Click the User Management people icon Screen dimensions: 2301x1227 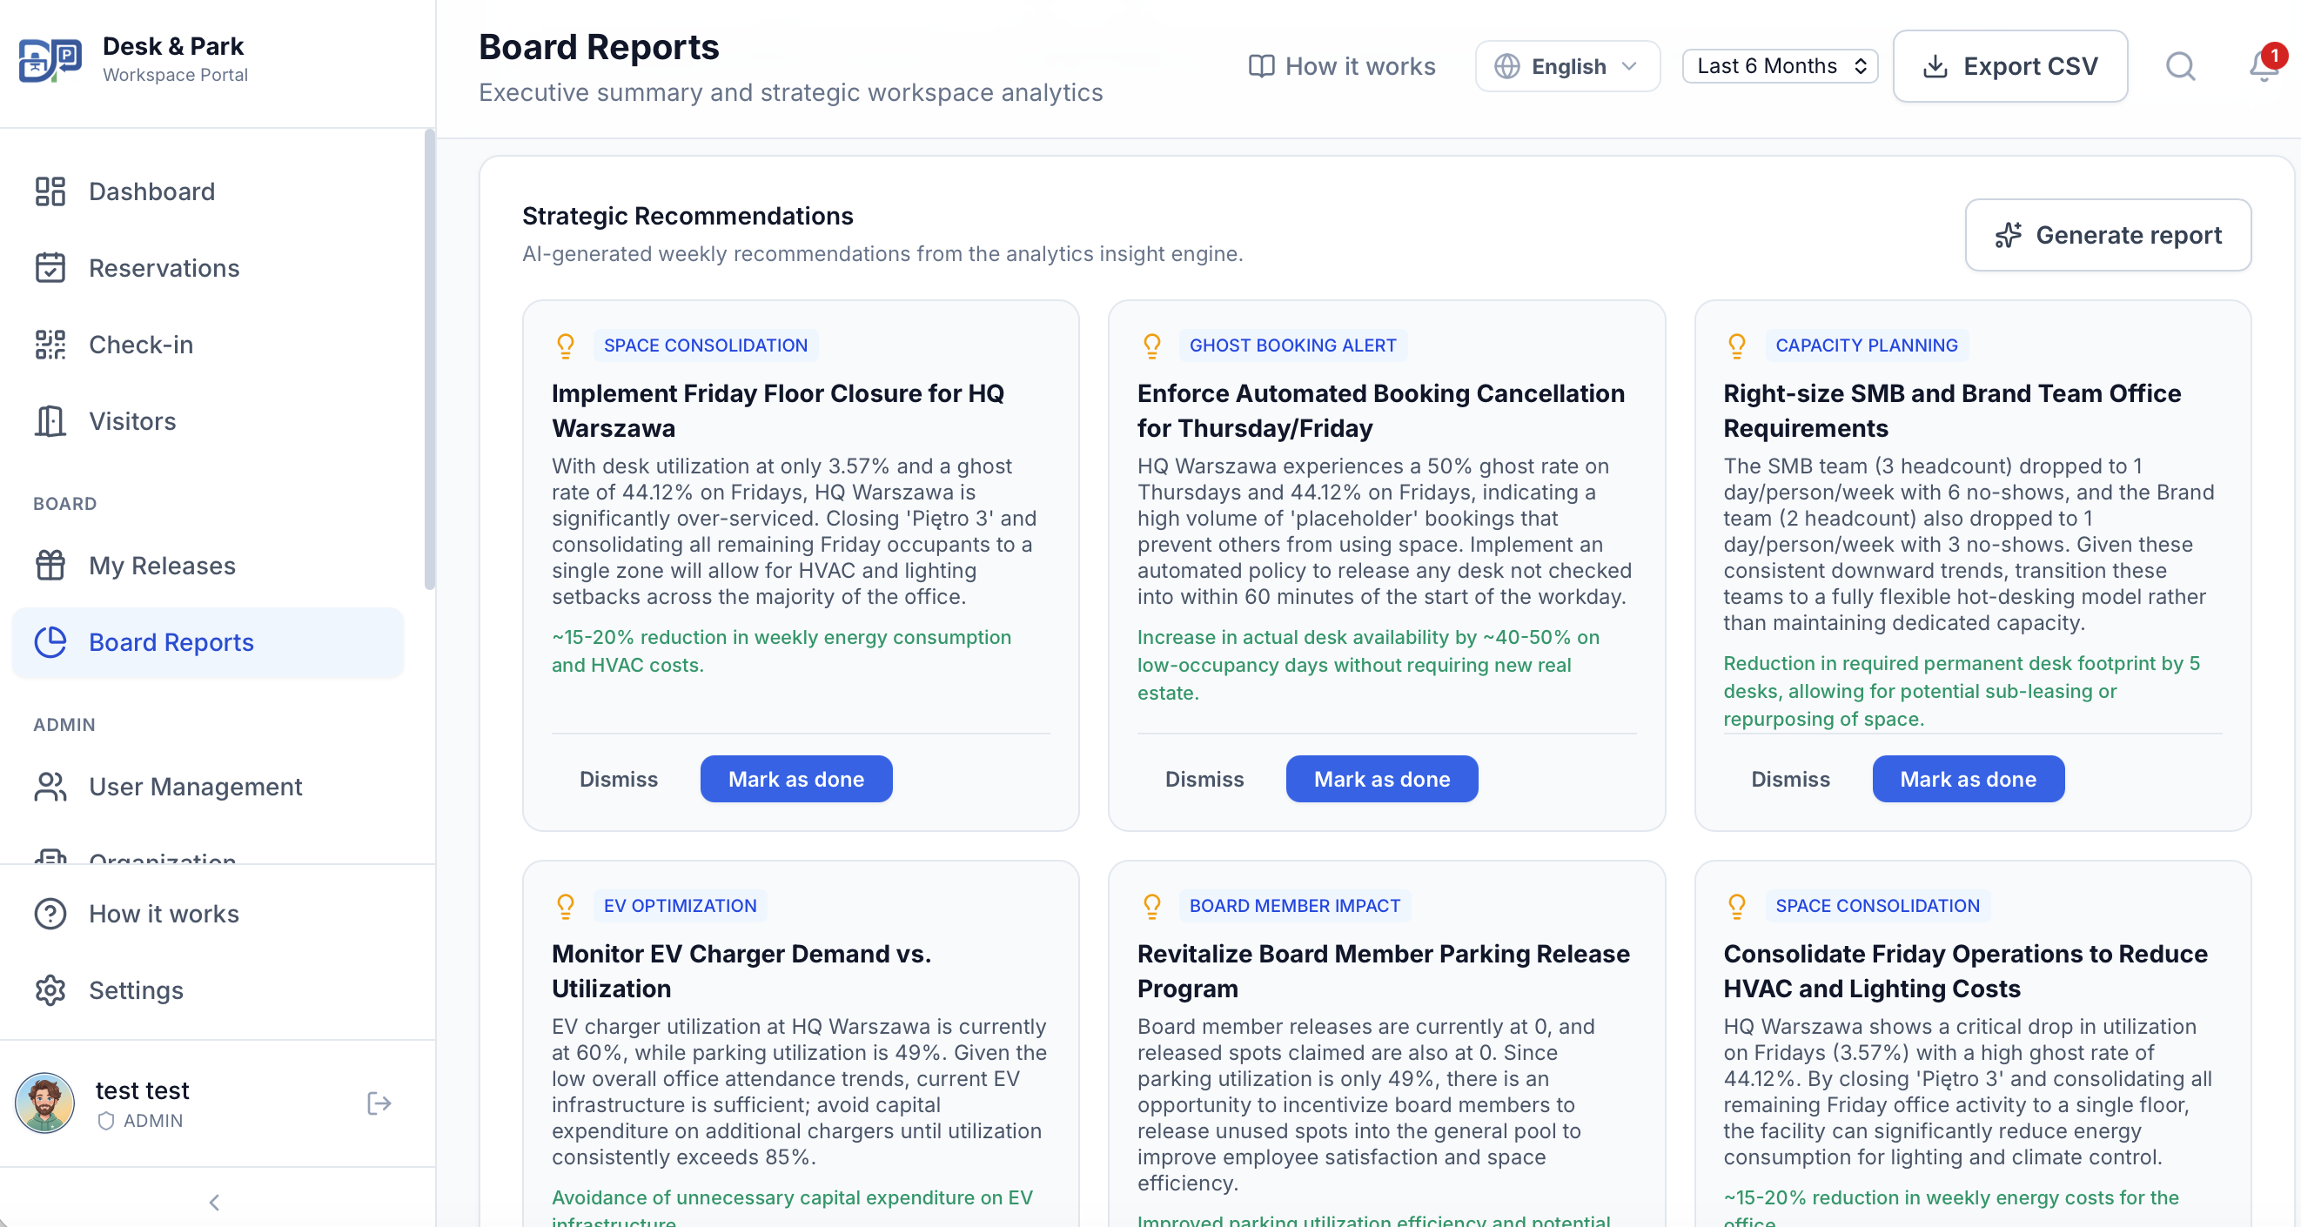tap(50, 787)
